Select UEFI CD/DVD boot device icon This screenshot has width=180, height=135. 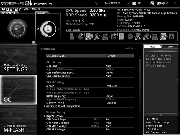pos(81,36)
